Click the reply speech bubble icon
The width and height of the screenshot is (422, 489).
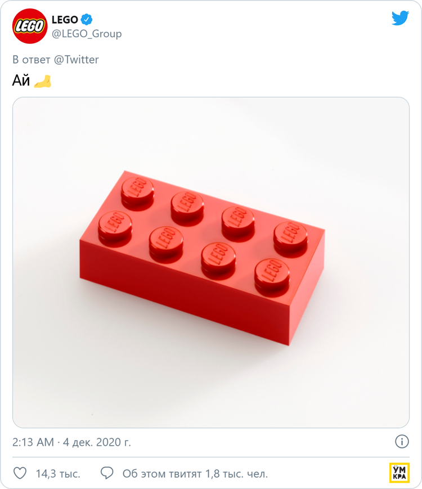pos(107,473)
